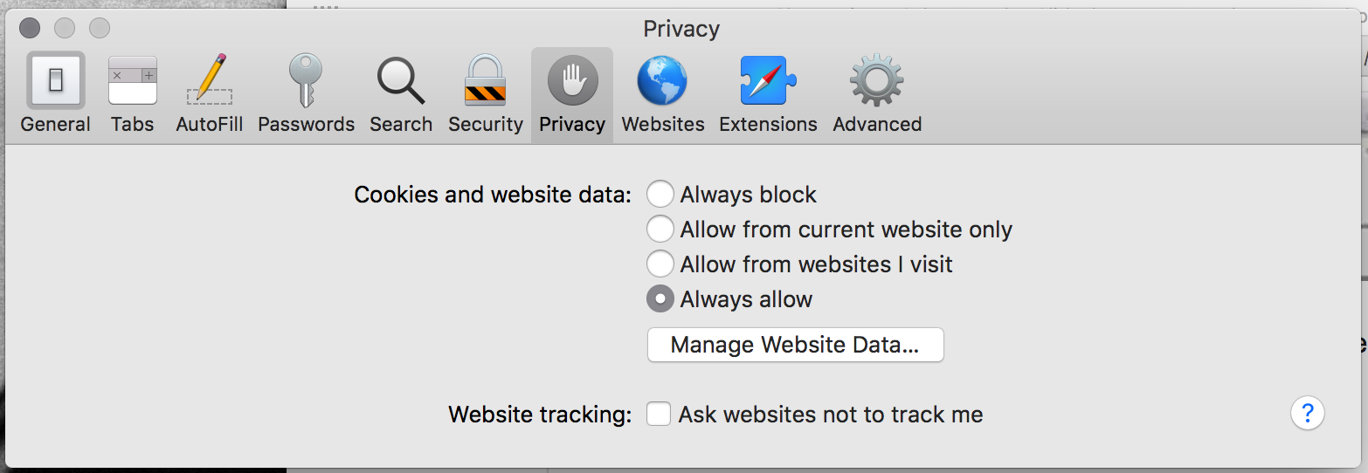Open help with the question mark button

click(1308, 413)
